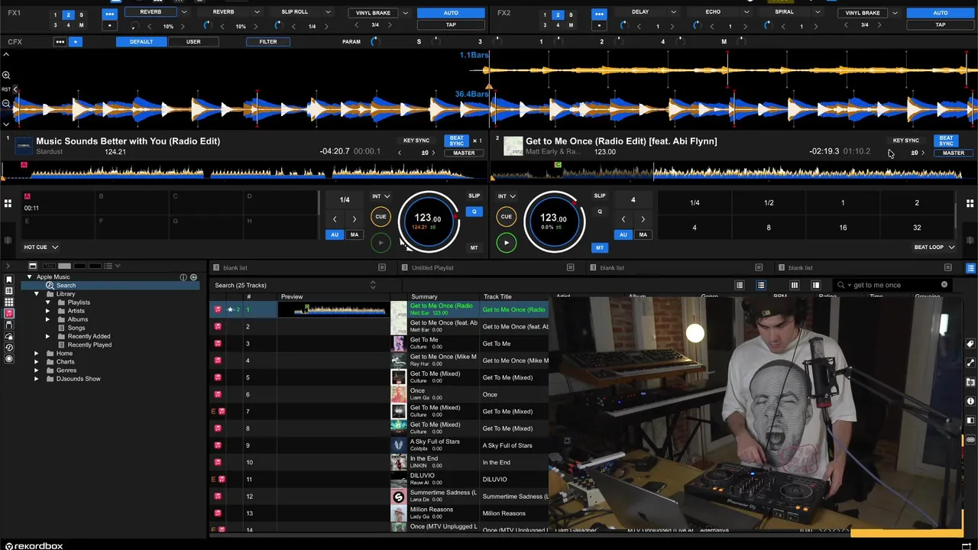Show deck 1 waveform mode icon below pads icon
The height and width of the screenshot is (550, 978).
click(8, 241)
